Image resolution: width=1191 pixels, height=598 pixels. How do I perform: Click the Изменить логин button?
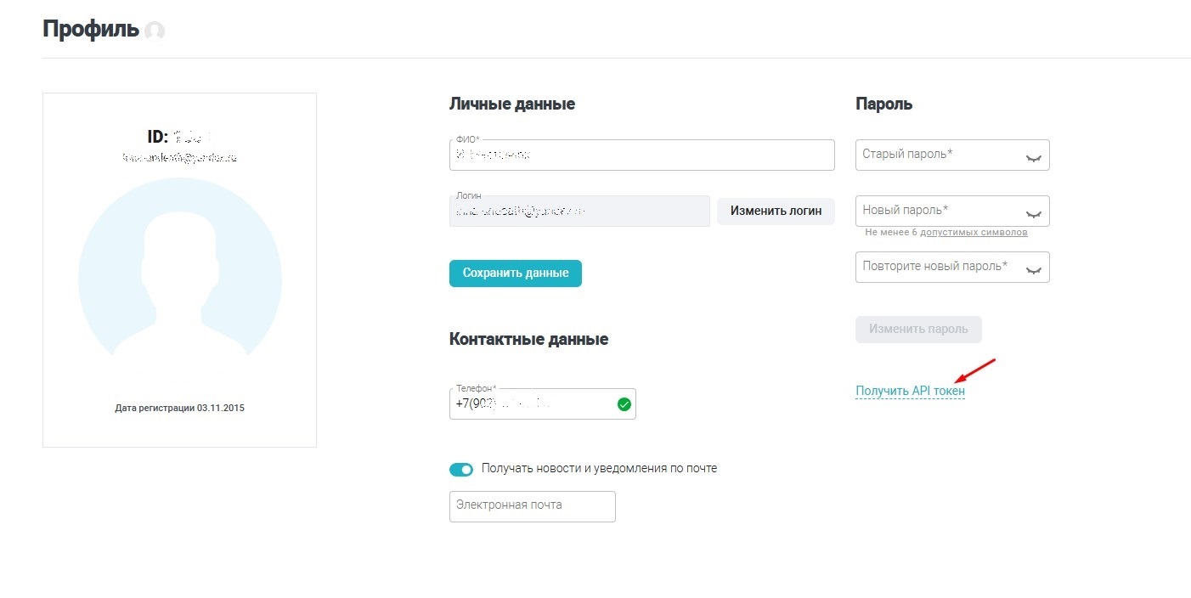point(776,212)
